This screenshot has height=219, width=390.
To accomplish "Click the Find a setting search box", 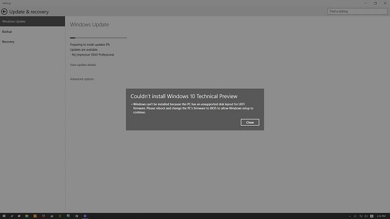I will 357,11.
